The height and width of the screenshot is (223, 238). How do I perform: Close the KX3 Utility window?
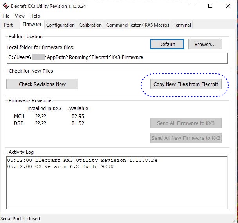pyautogui.click(x=228, y=6)
